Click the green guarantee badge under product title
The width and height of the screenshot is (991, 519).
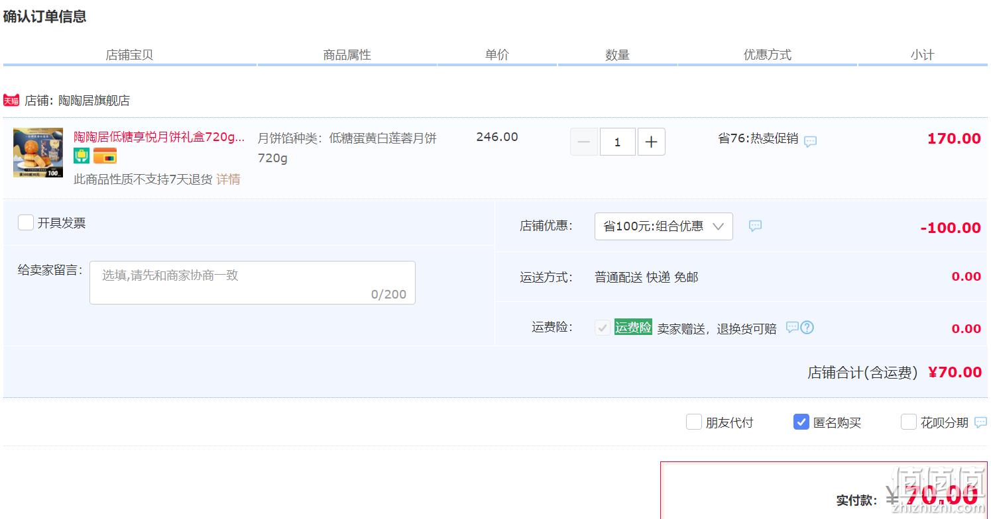82,156
